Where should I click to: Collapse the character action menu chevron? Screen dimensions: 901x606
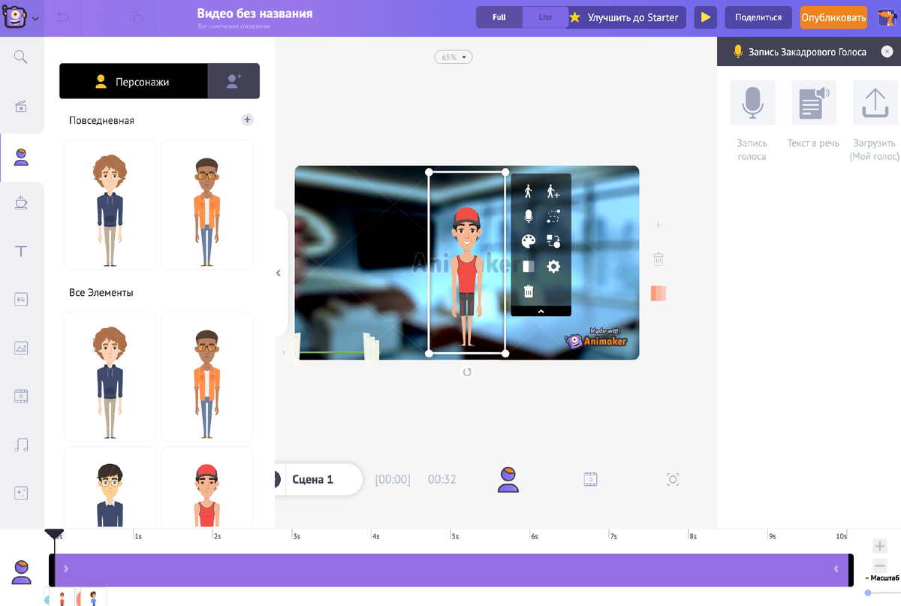click(x=541, y=311)
